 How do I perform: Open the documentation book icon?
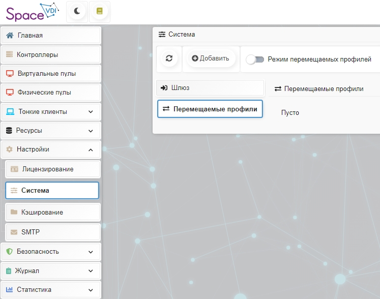click(x=100, y=11)
